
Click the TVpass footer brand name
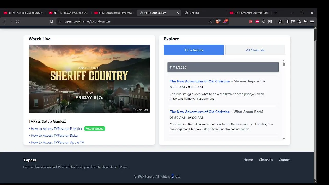point(30,160)
